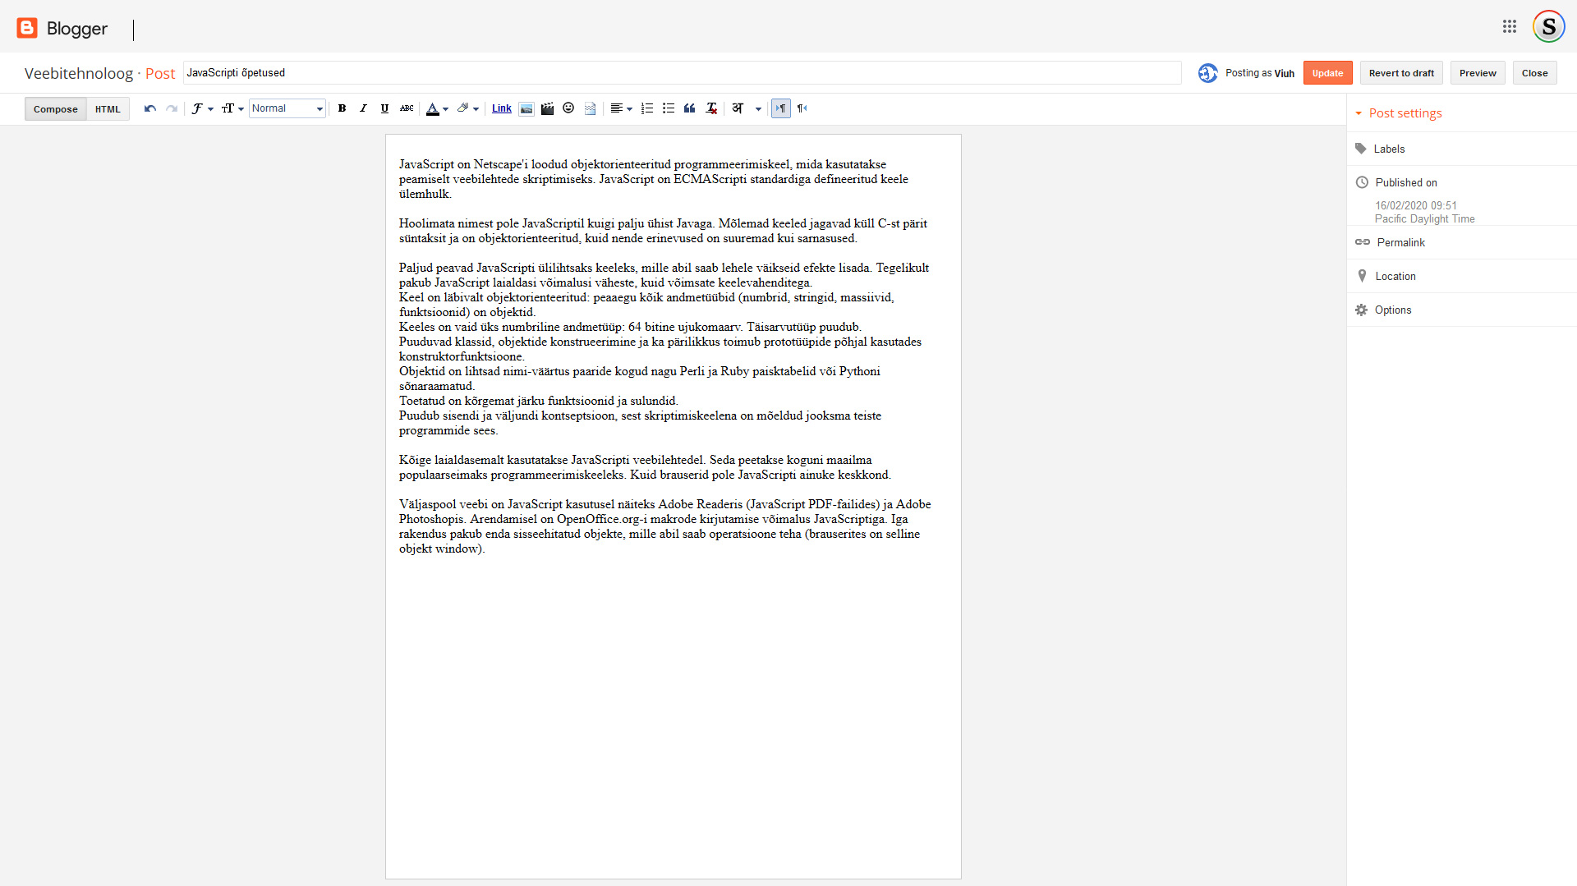
Task: Create a numbered list
Action: 647,108
